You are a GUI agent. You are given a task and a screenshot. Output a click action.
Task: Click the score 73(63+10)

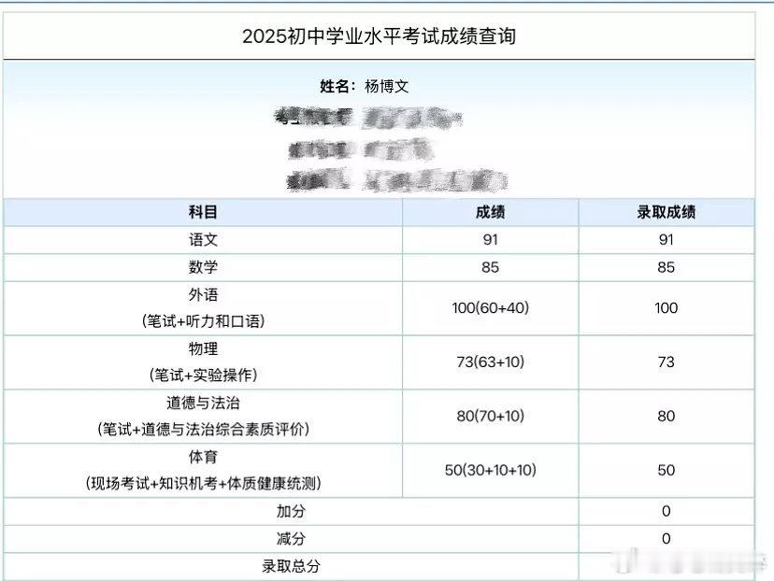(x=490, y=362)
